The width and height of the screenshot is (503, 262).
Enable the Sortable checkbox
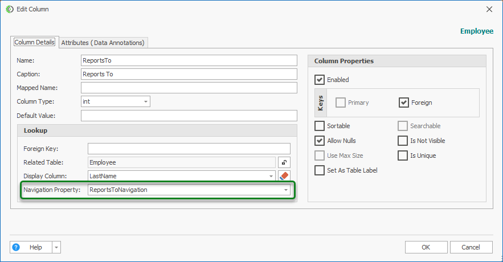pos(320,126)
